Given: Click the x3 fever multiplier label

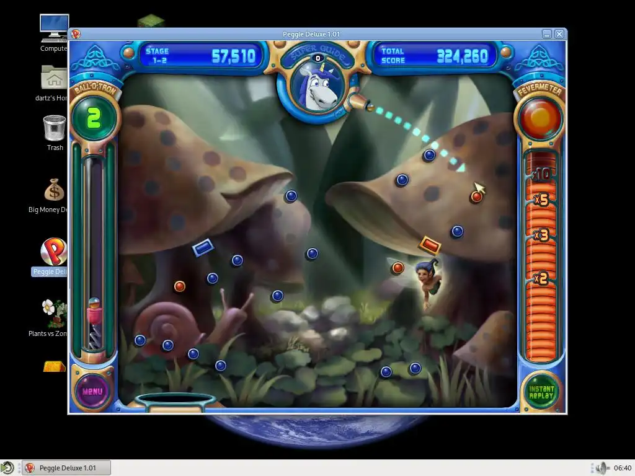Looking at the screenshot, I should point(541,235).
